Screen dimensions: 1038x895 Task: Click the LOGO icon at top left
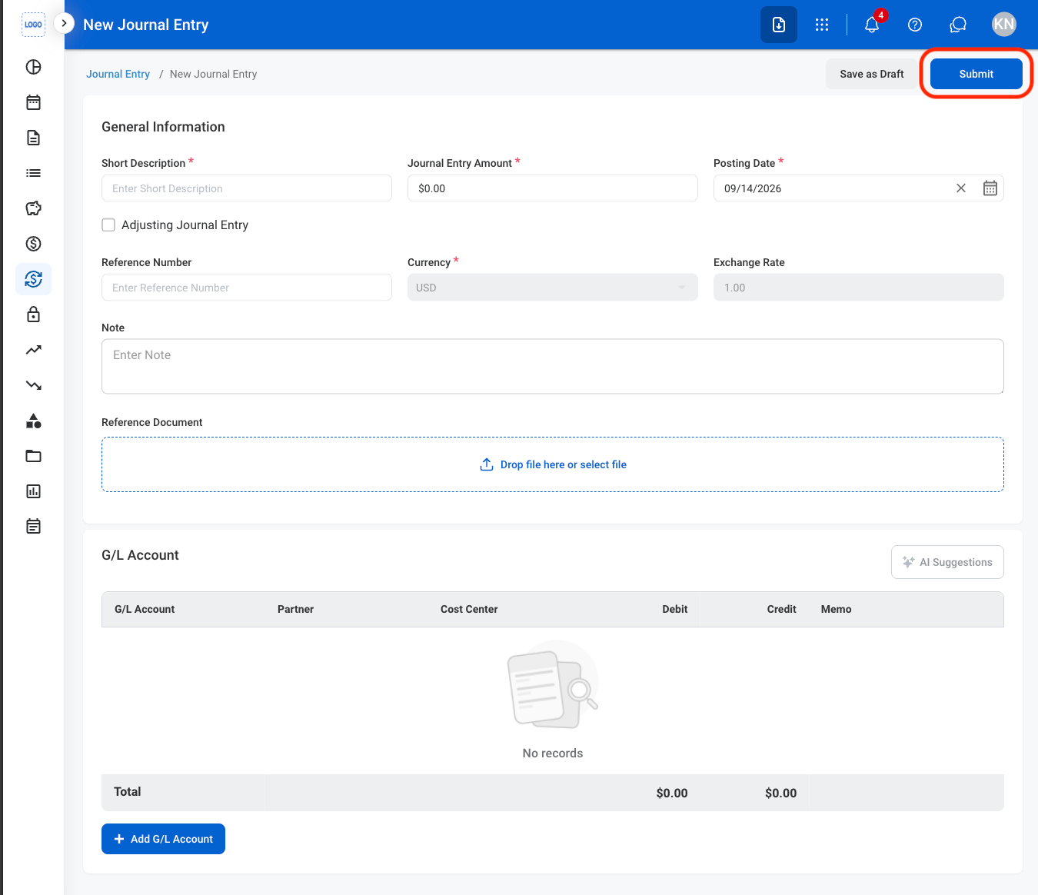[33, 25]
